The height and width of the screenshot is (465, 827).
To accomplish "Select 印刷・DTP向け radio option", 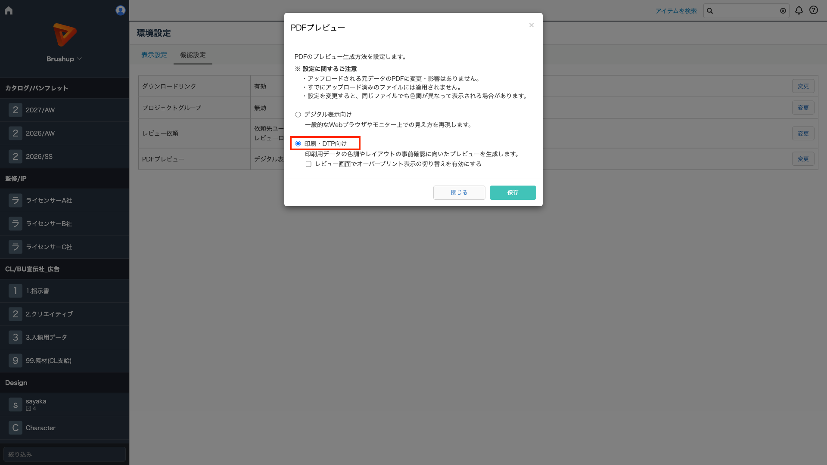I will (x=298, y=143).
